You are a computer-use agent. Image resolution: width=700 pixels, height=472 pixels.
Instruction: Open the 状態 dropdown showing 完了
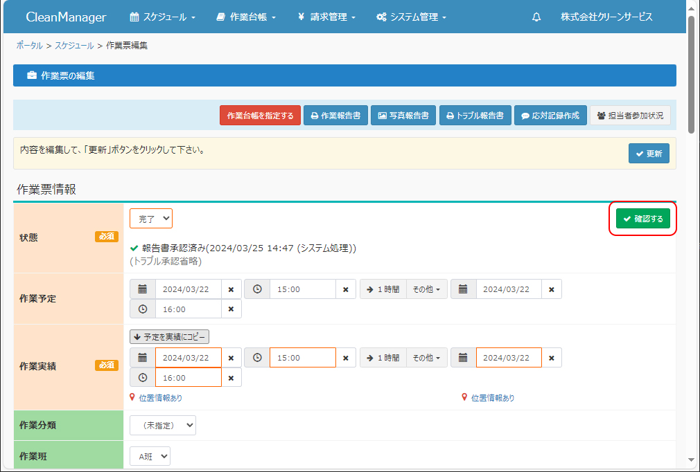point(151,219)
